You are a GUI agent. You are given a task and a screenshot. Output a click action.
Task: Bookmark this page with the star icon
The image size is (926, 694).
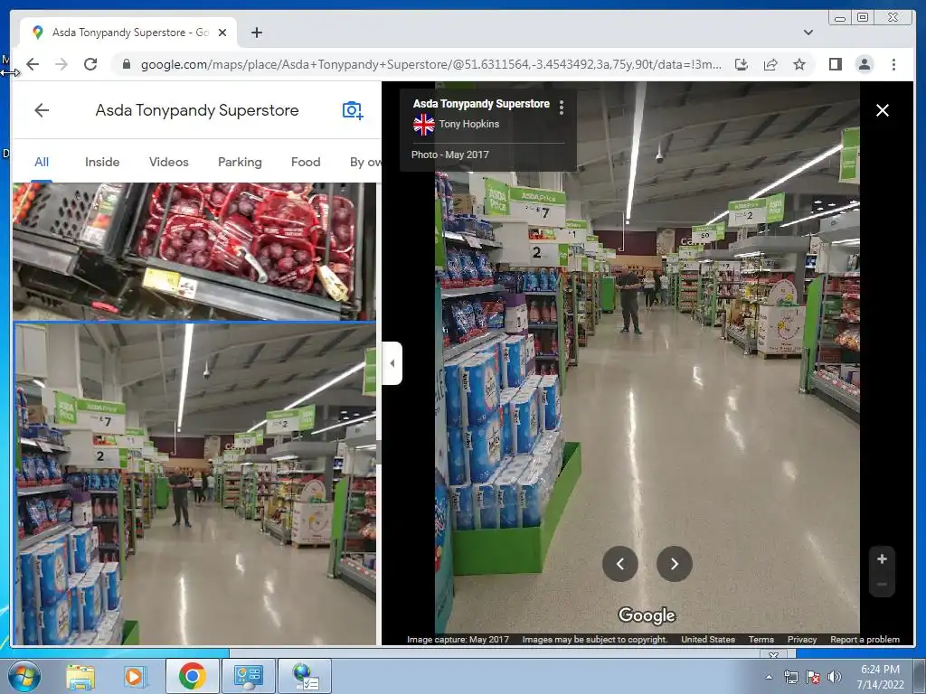799,64
